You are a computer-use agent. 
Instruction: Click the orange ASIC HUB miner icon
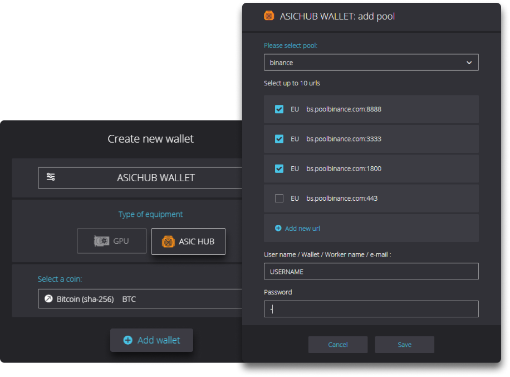tap(168, 242)
